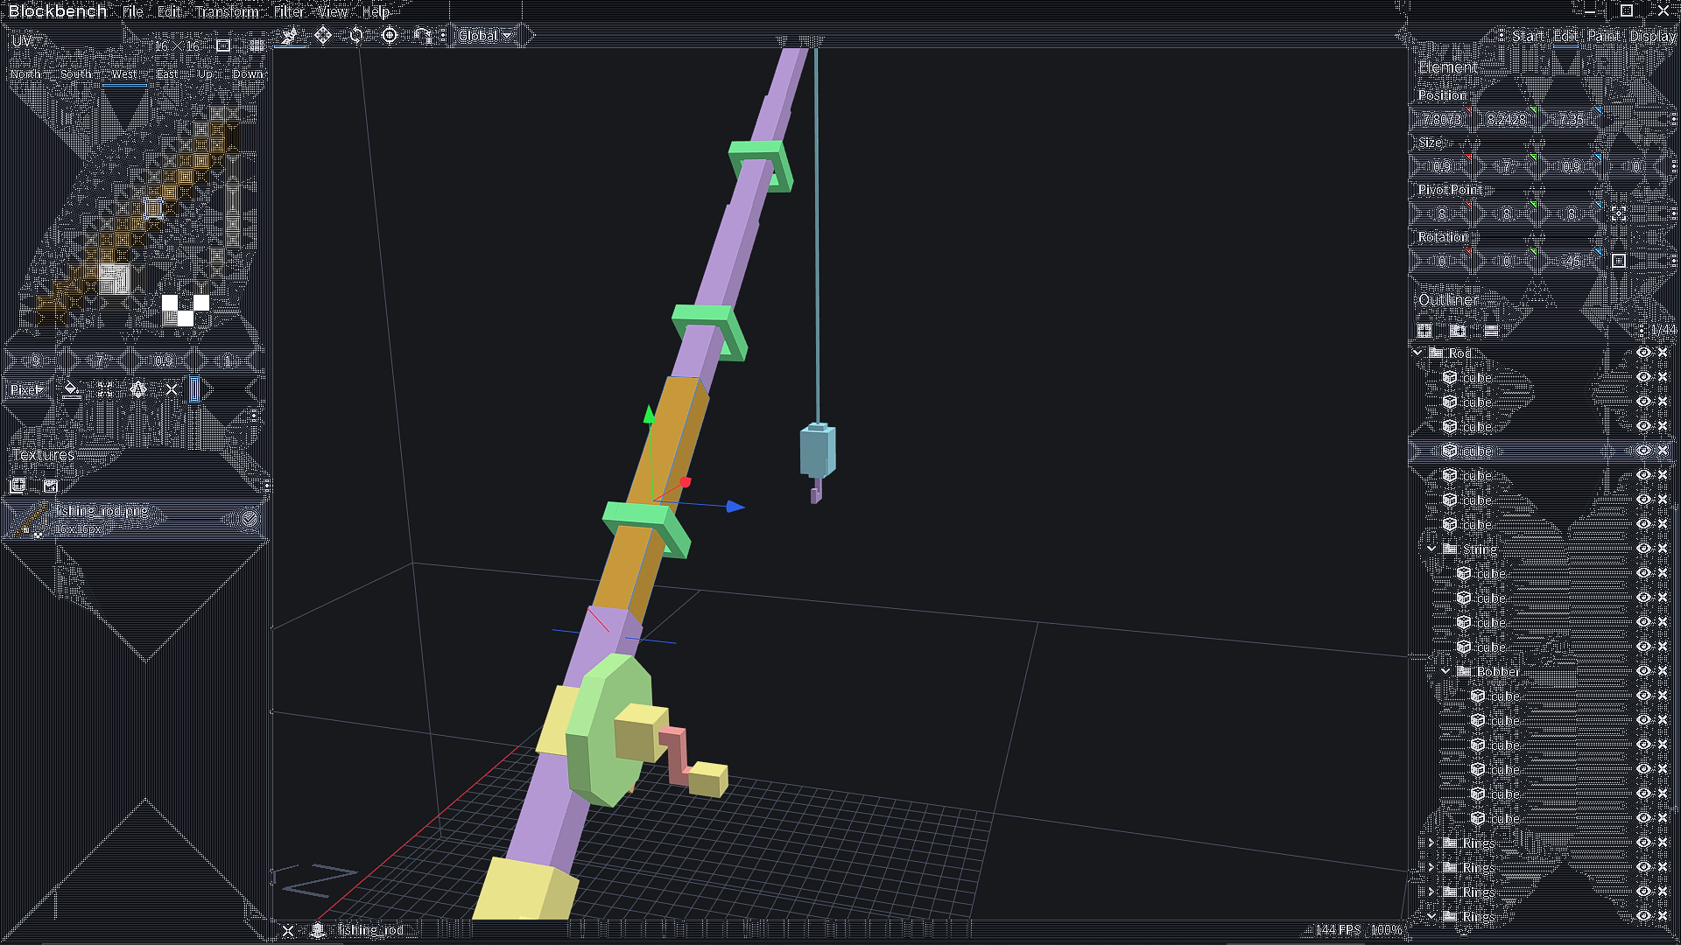Open the Filter menu

click(x=287, y=12)
